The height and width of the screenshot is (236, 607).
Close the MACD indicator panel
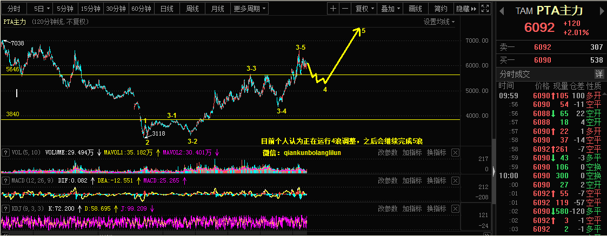[455, 180]
